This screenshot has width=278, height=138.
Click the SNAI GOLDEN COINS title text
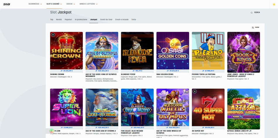pos(165,74)
